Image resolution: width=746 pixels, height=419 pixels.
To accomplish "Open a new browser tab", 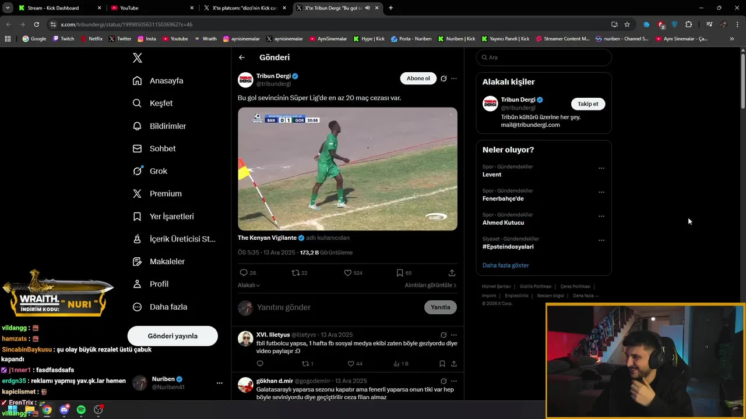I will point(390,8).
